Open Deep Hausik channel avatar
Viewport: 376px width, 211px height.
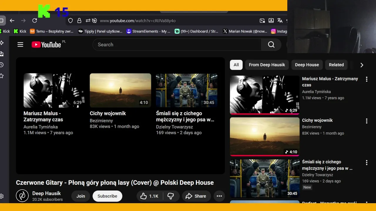[22, 196]
